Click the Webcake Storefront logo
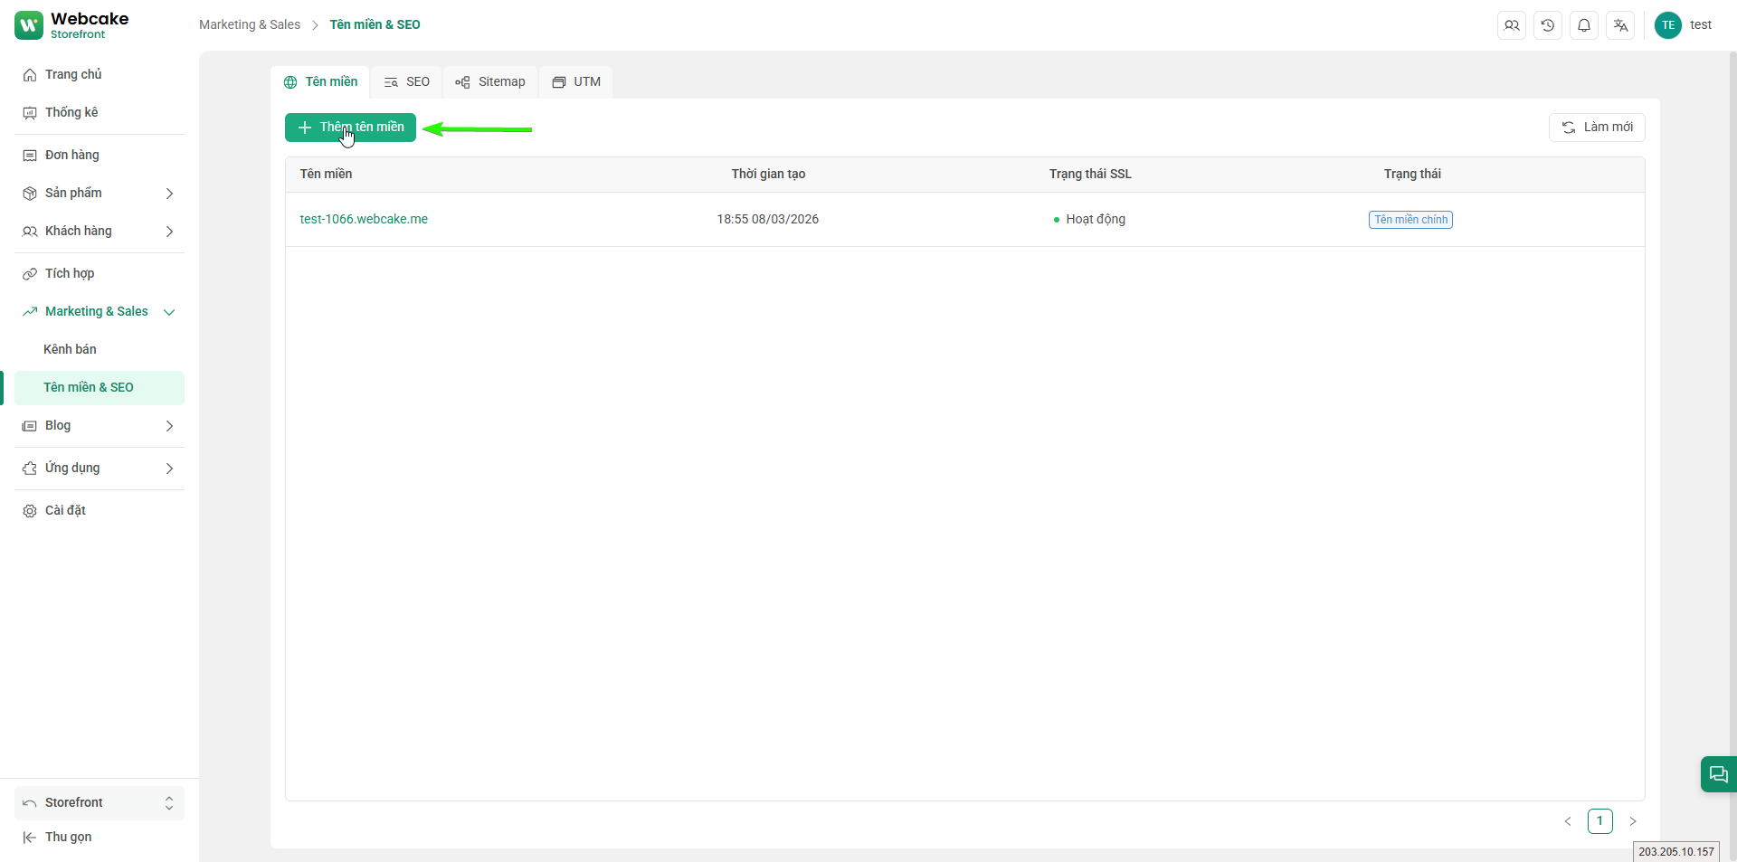Screen dimensions: 1737x862 click(x=72, y=25)
